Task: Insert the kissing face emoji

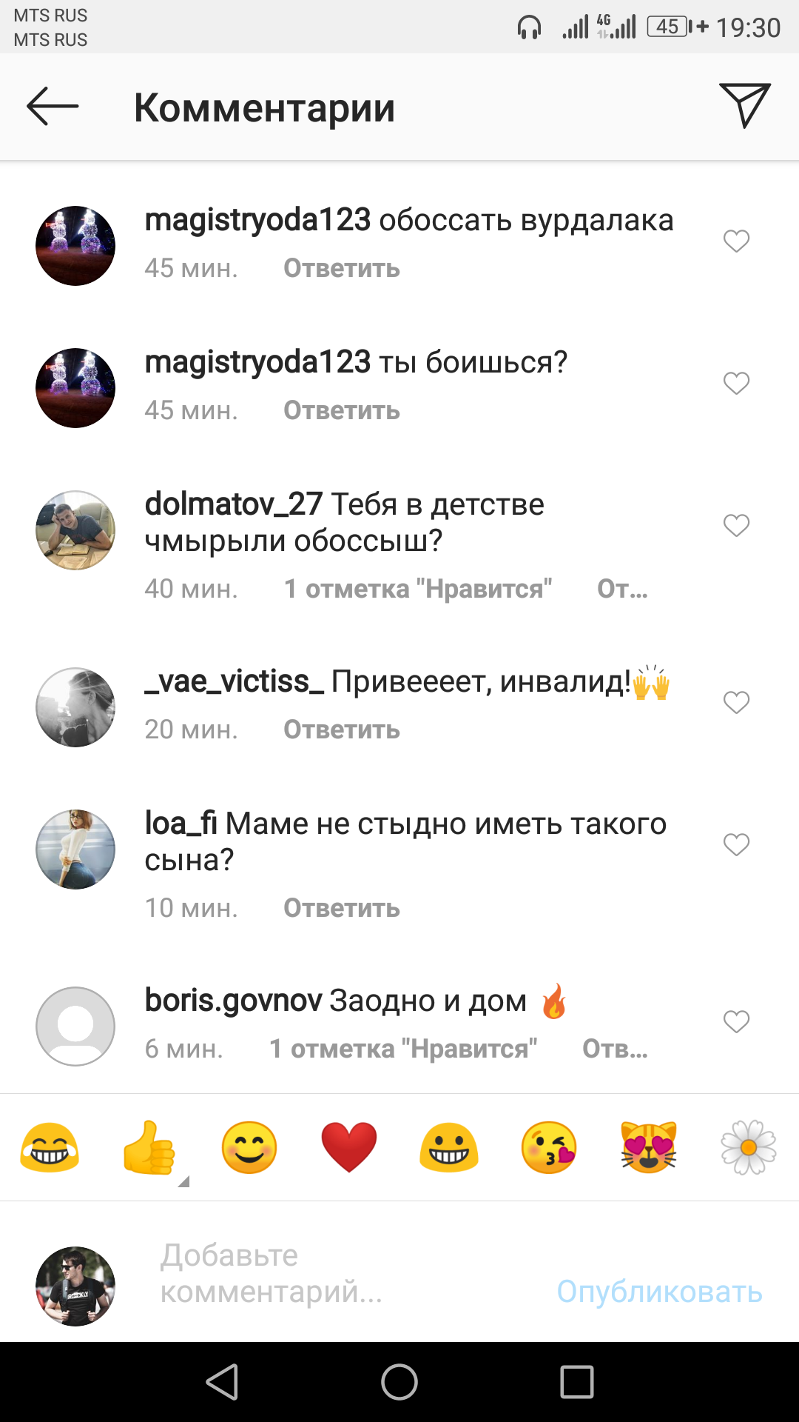Action: 549,1147
